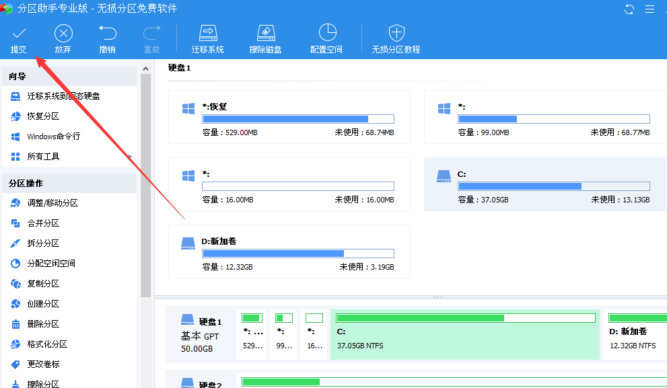The height and width of the screenshot is (388, 667).
Task: Click the 放弃 discard icon
Action: pos(63,33)
